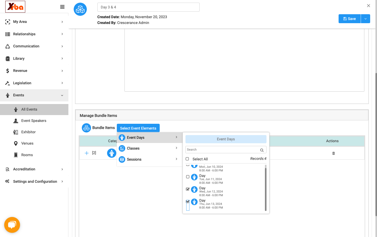
Task: Go to All Events
Action: point(34,110)
